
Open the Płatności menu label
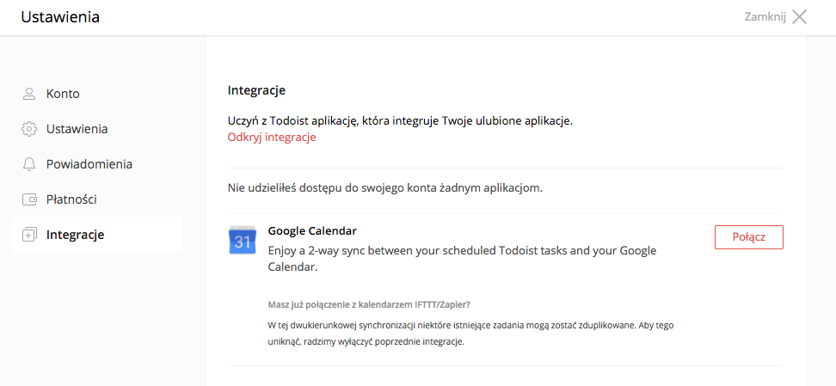click(x=71, y=200)
